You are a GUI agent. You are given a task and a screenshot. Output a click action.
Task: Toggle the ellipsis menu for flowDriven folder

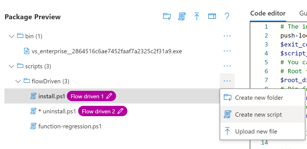tap(227, 81)
